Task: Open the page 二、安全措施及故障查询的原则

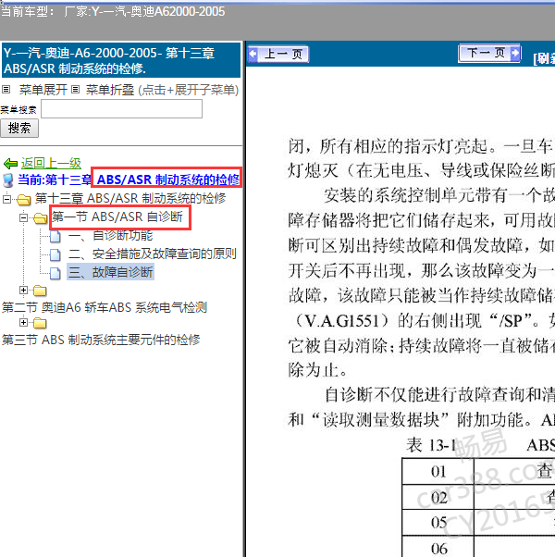Action: (153, 254)
